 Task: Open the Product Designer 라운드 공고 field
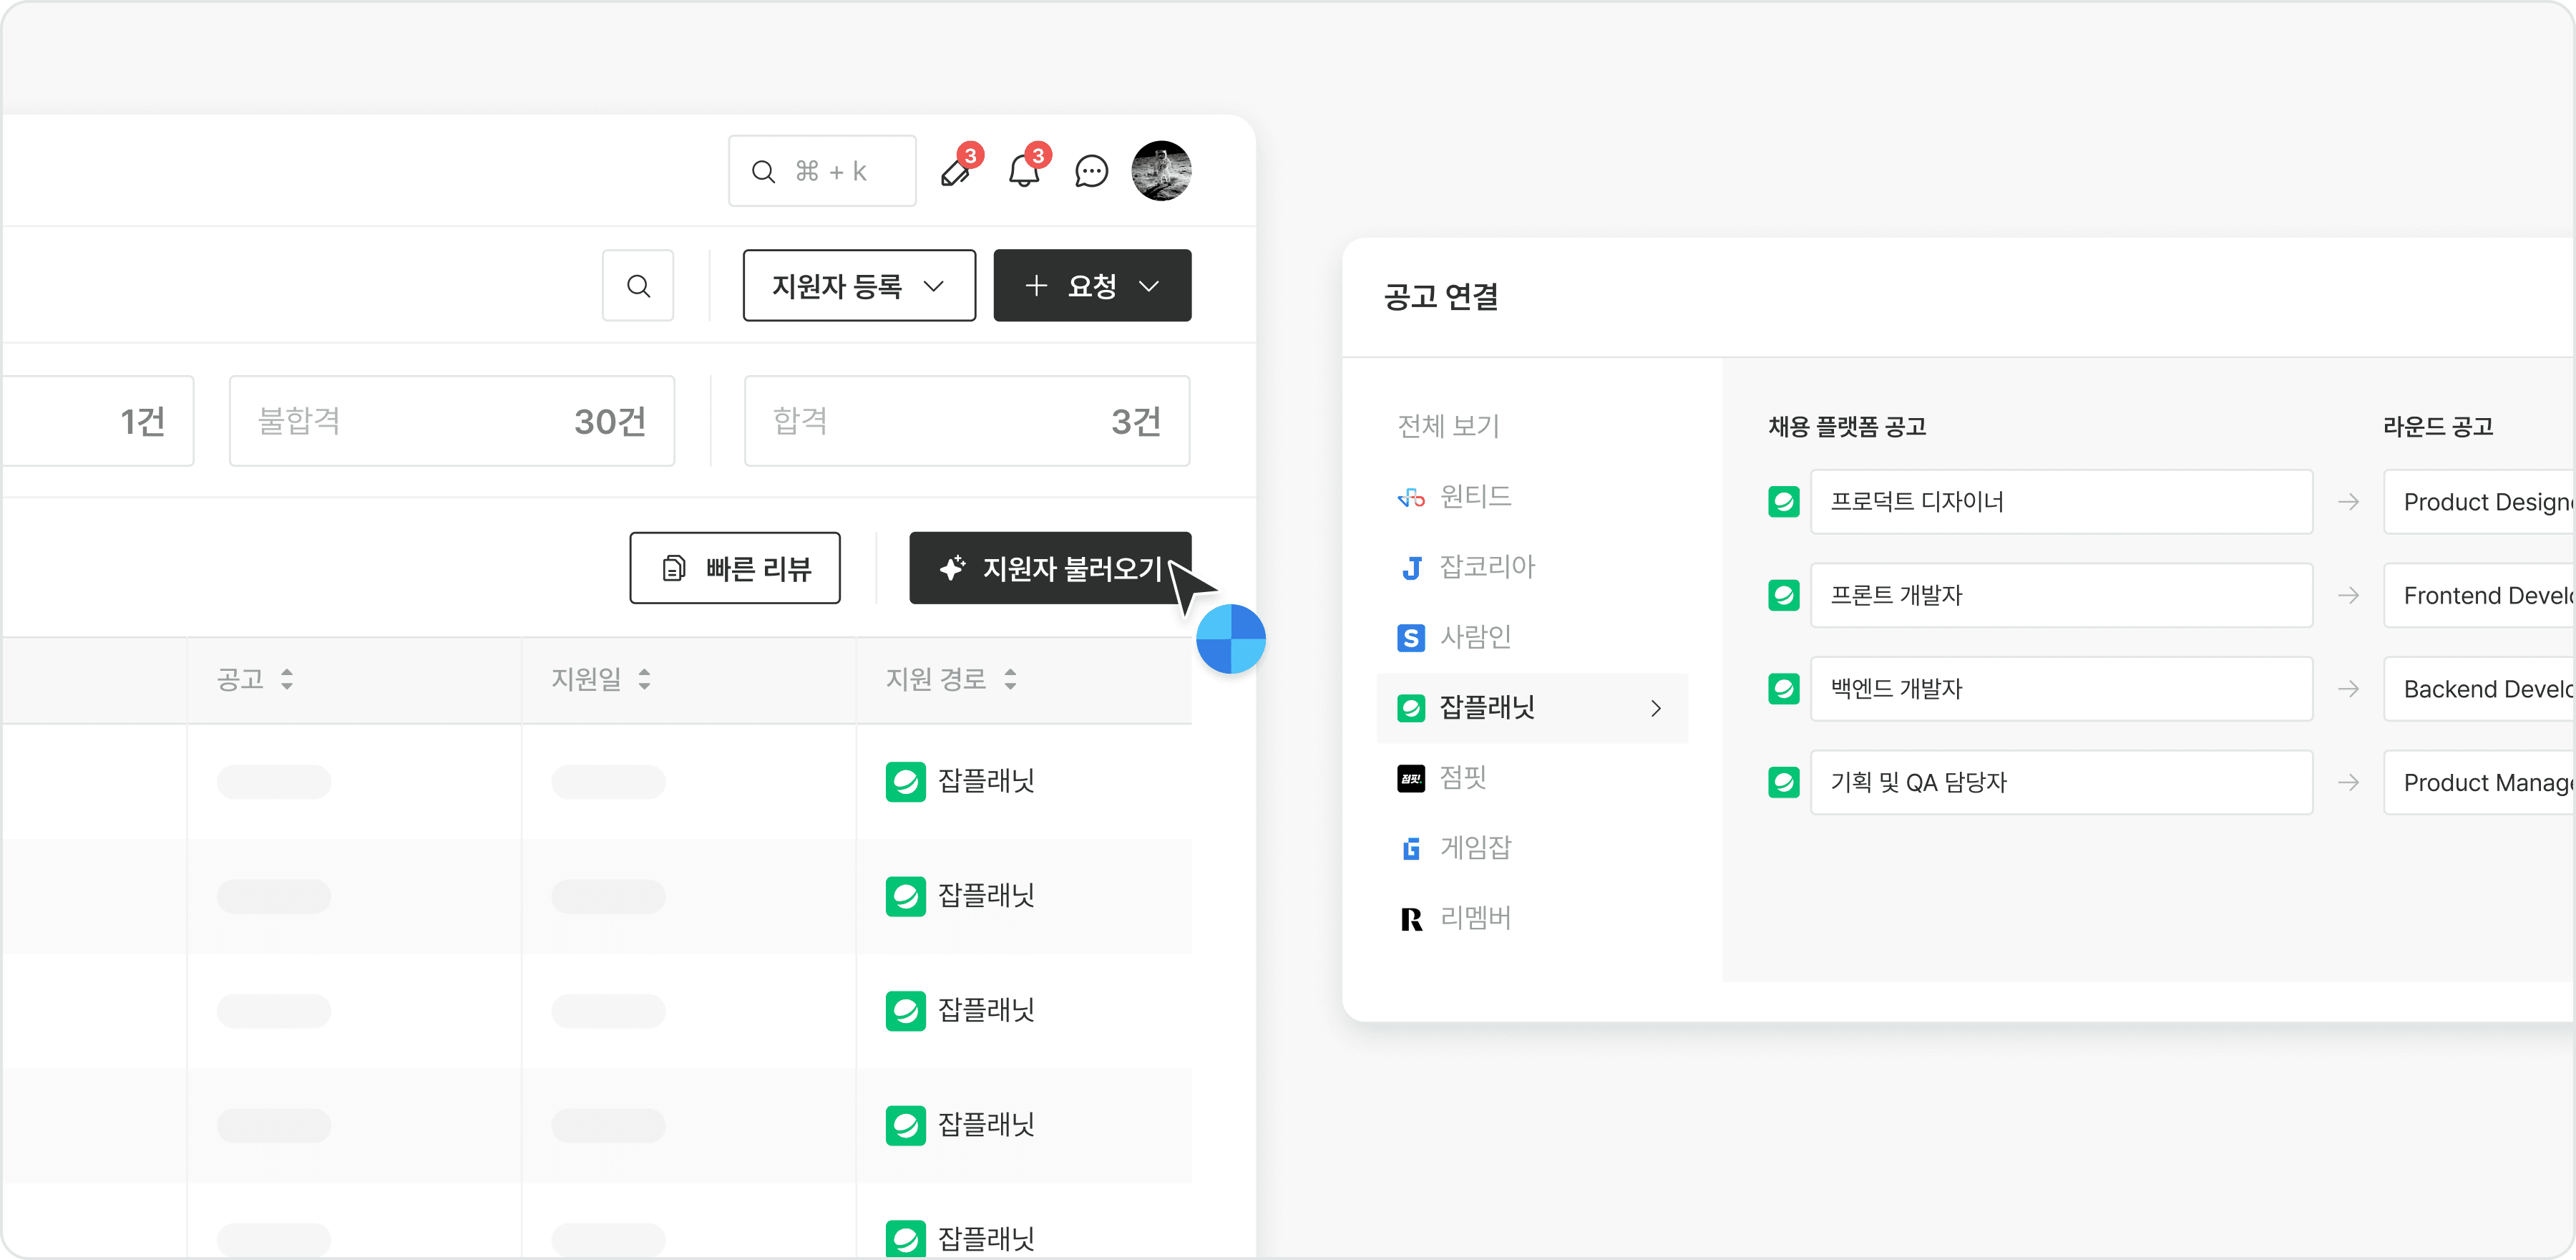tap(2479, 501)
